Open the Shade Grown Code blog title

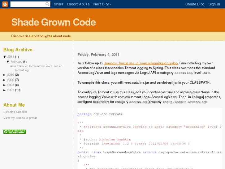click(54, 22)
